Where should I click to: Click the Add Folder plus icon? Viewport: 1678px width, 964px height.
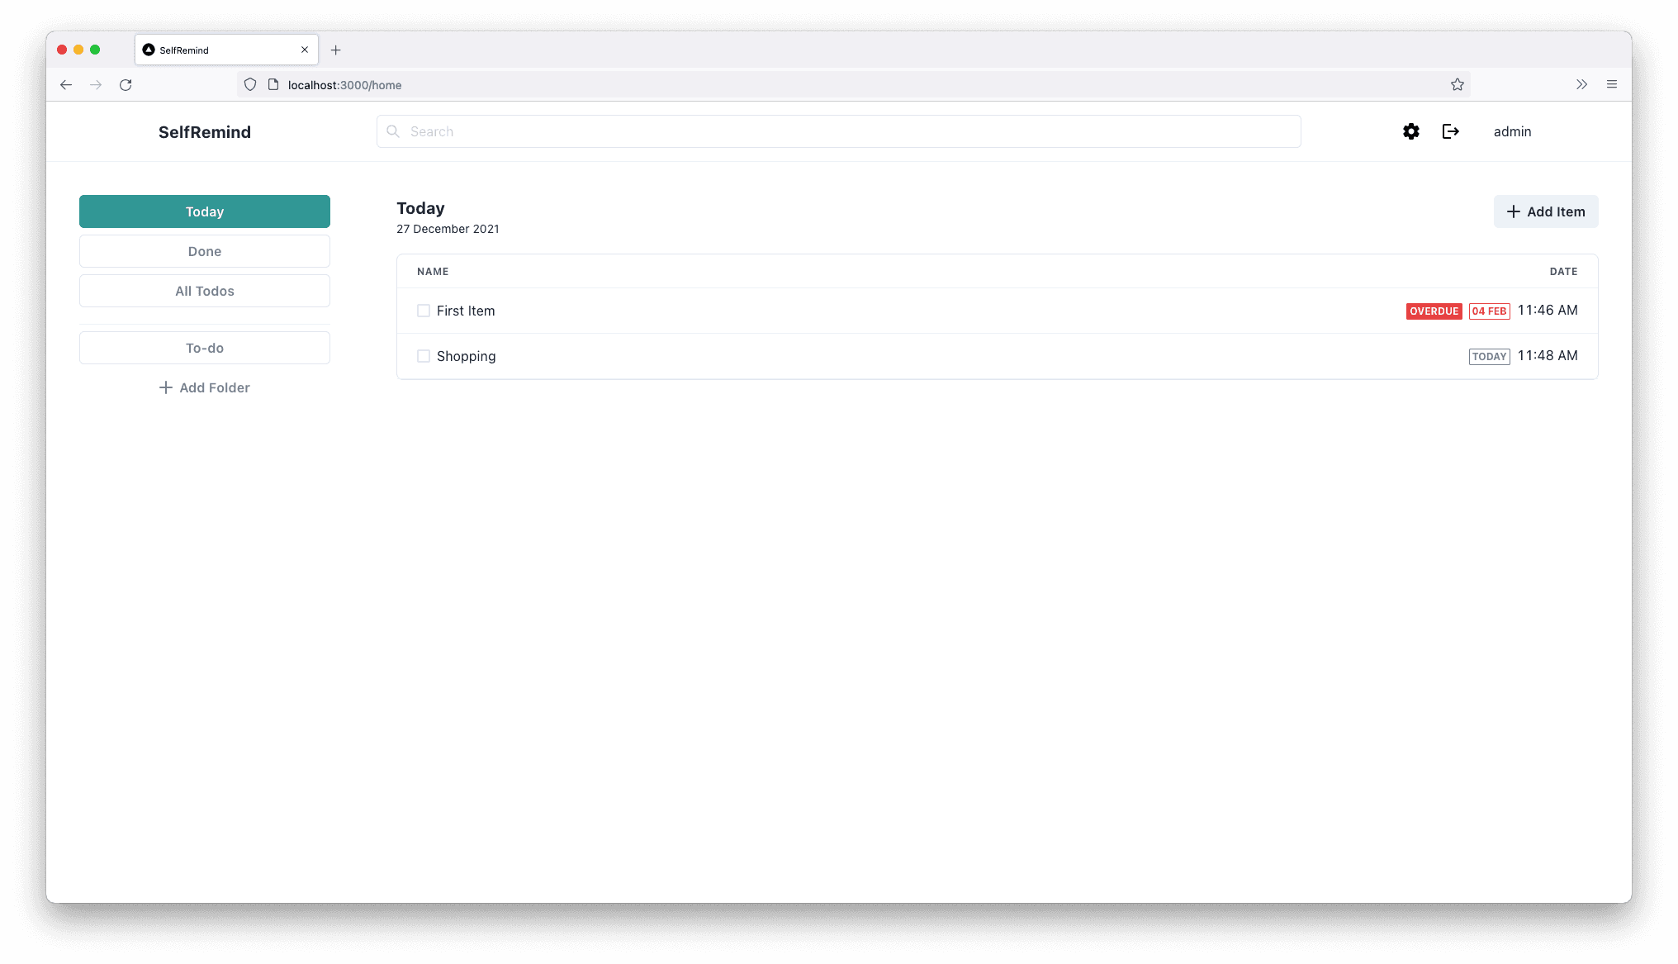[166, 387]
